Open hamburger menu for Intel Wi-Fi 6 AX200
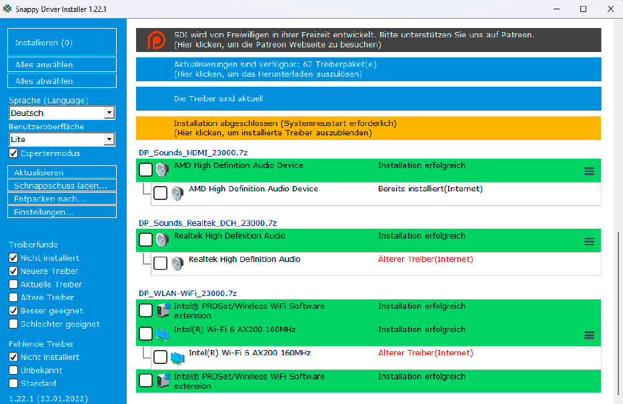Screen dimensions: 623x404 (x=589, y=335)
